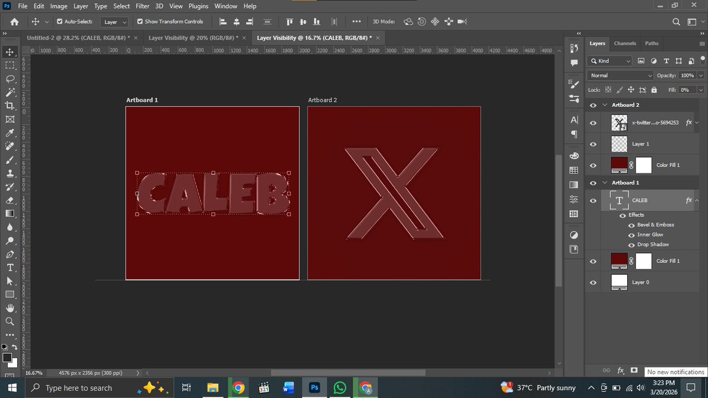Open the Kind filter dropdown
This screenshot has height=398, width=708.
tap(610, 61)
